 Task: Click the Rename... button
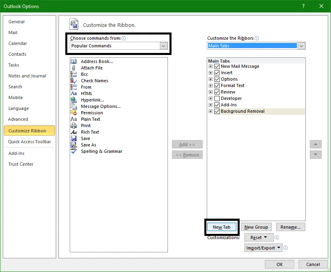pos(291,227)
